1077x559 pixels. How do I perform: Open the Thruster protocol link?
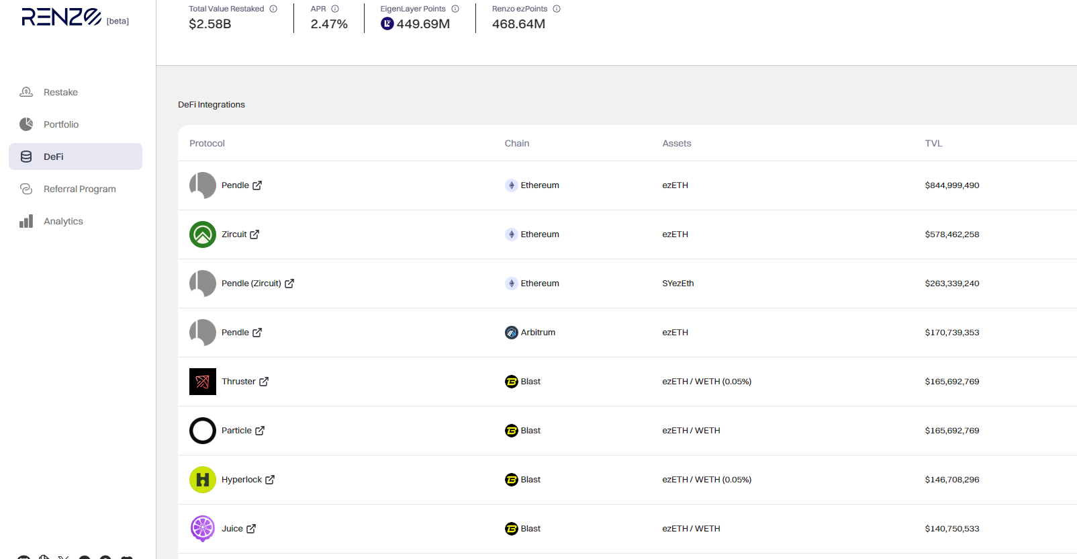[238, 382]
